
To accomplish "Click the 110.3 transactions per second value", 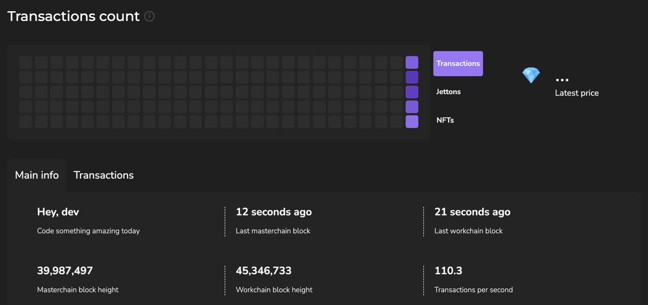I will click(x=448, y=271).
